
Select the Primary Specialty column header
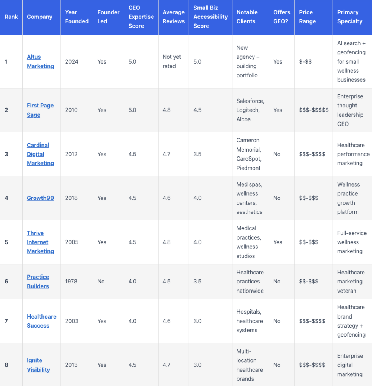click(349, 17)
